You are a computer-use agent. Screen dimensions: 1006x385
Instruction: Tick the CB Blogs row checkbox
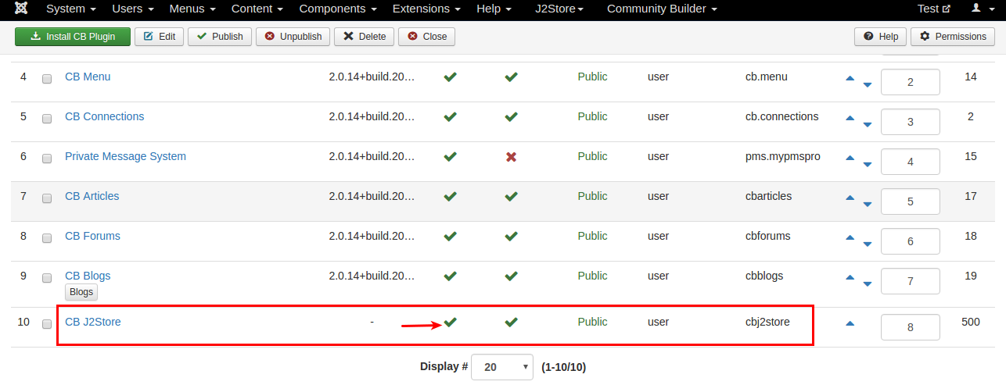pos(47,278)
